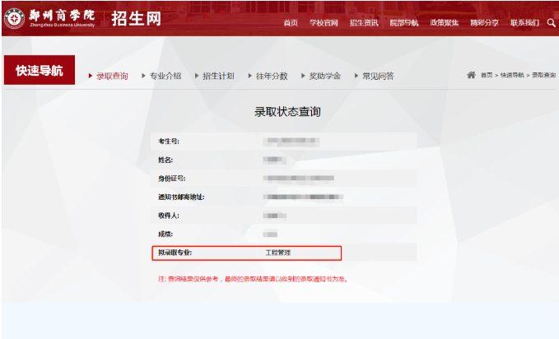Open the 首页 top menu item

pyautogui.click(x=291, y=23)
